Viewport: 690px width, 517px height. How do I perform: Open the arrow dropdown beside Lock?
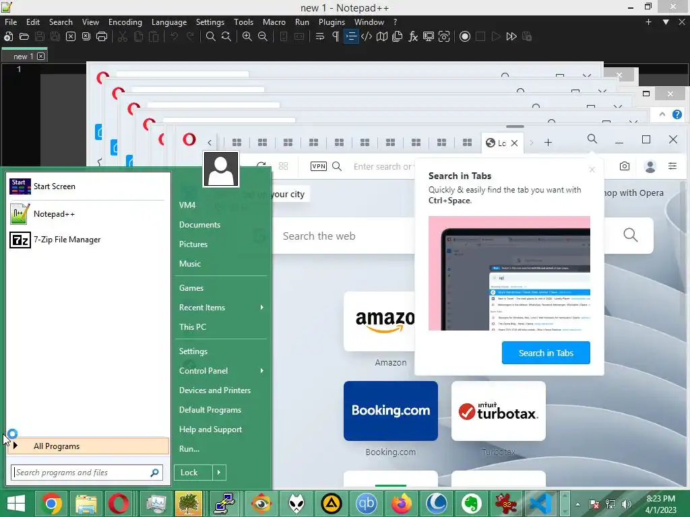pyautogui.click(x=219, y=473)
